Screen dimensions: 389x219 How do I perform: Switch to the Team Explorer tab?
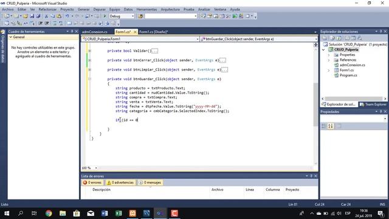click(x=373, y=104)
